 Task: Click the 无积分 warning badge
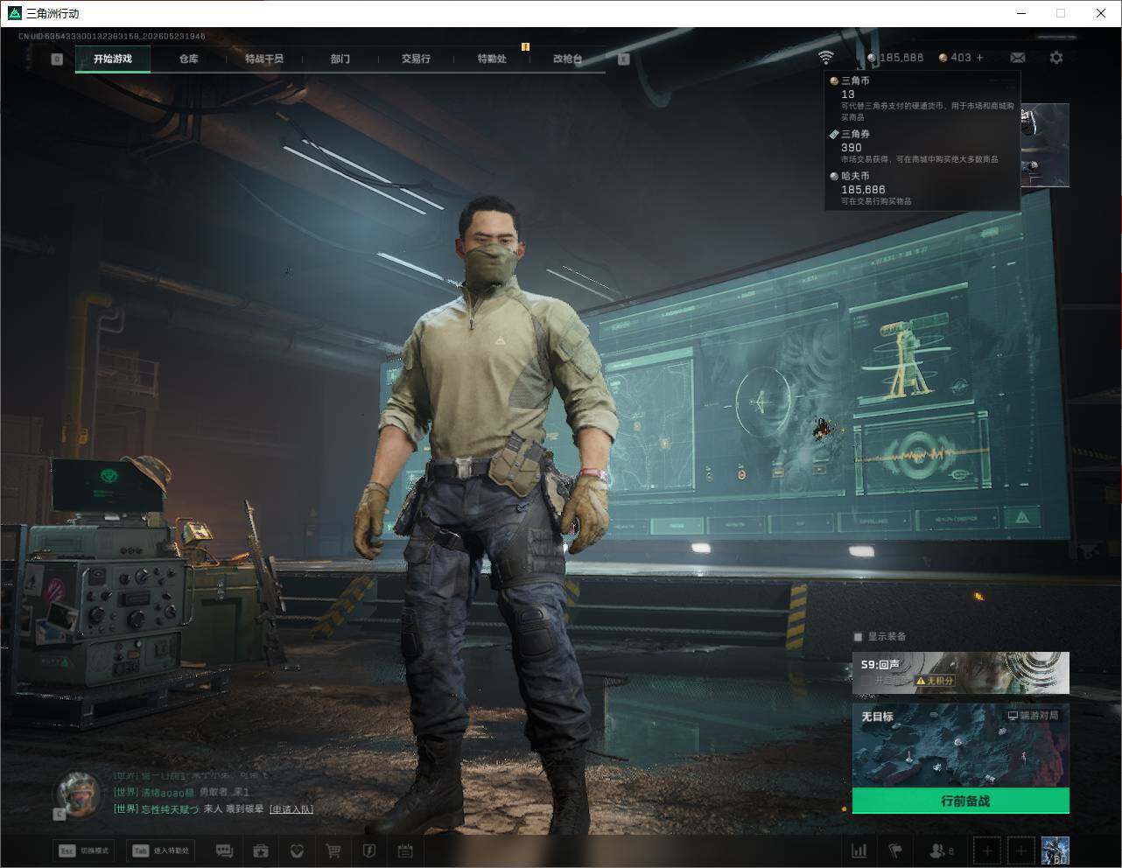pyautogui.click(x=935, y=681)
